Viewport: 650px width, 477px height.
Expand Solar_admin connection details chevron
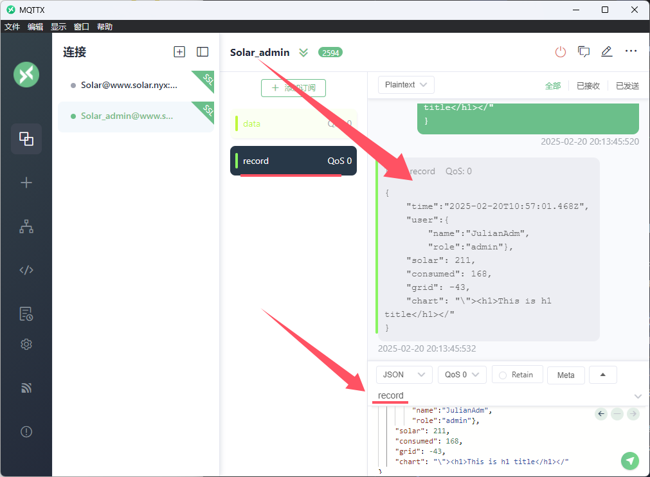click(x=303, y=53)
